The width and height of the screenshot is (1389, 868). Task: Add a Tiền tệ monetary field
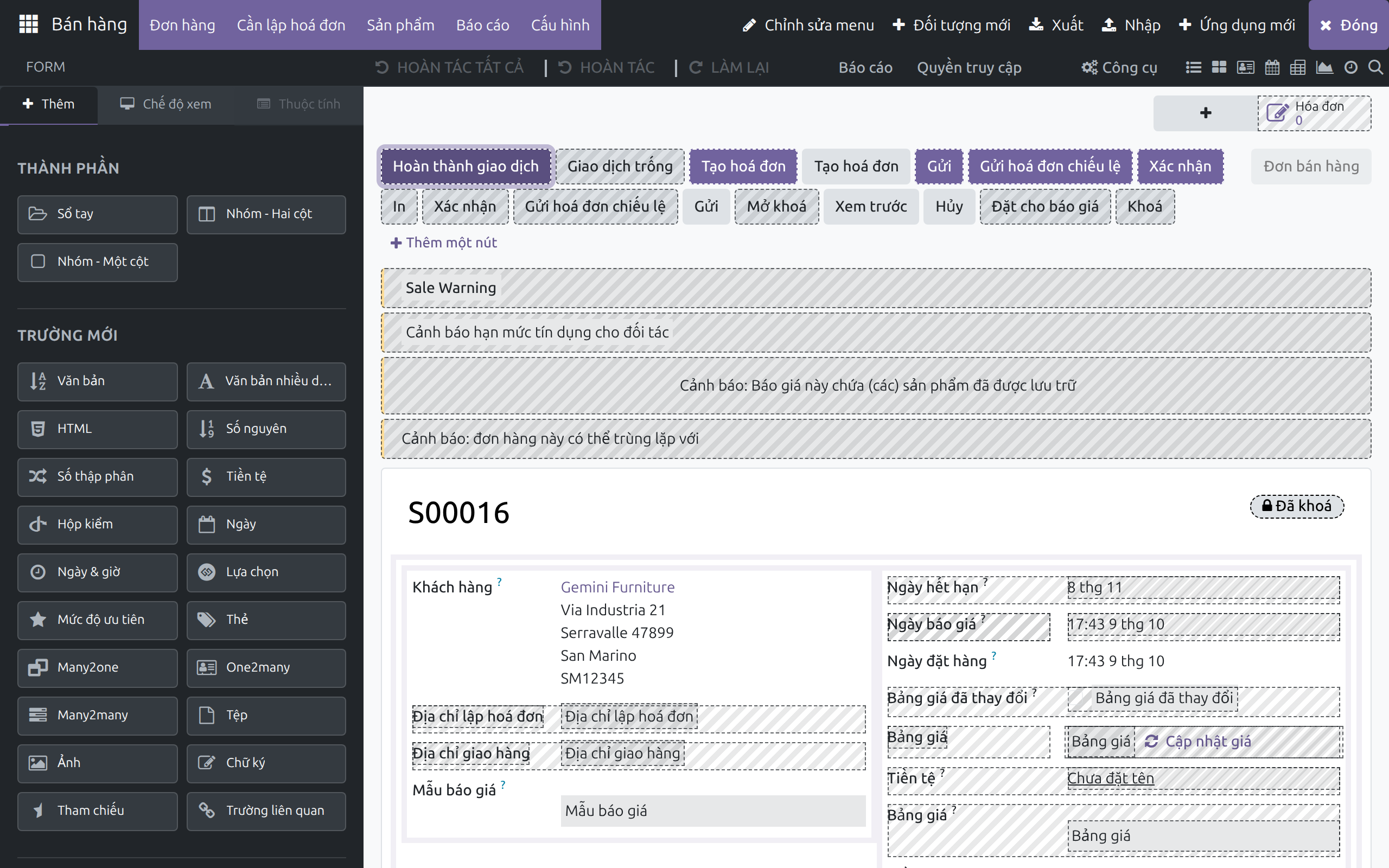click(x=266, y=476)
